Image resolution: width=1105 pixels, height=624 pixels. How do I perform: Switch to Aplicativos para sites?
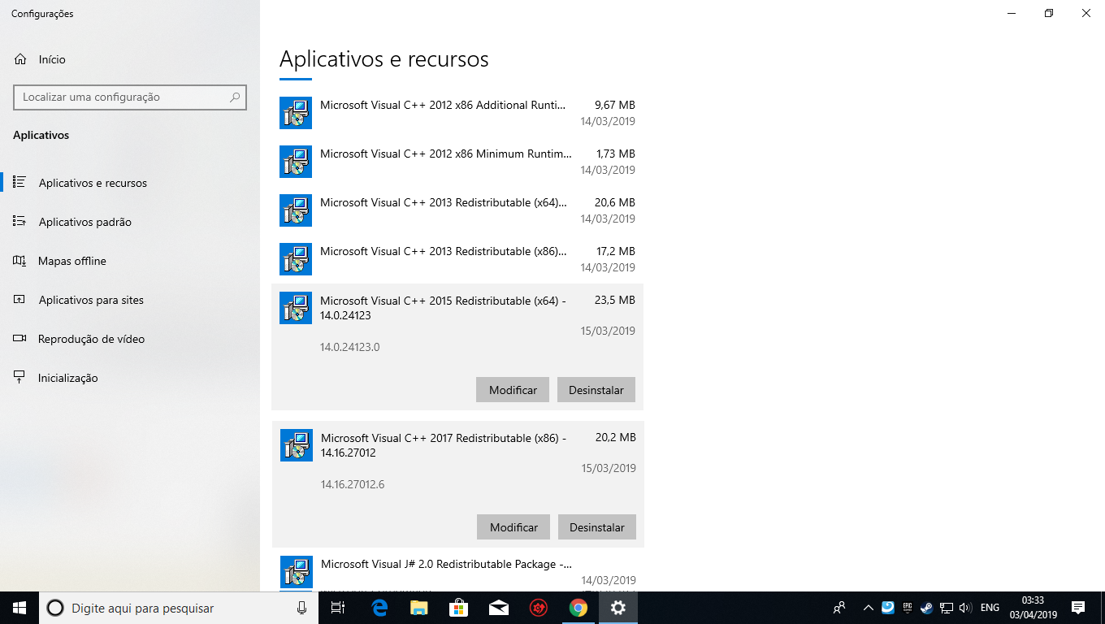click(130, 300)
